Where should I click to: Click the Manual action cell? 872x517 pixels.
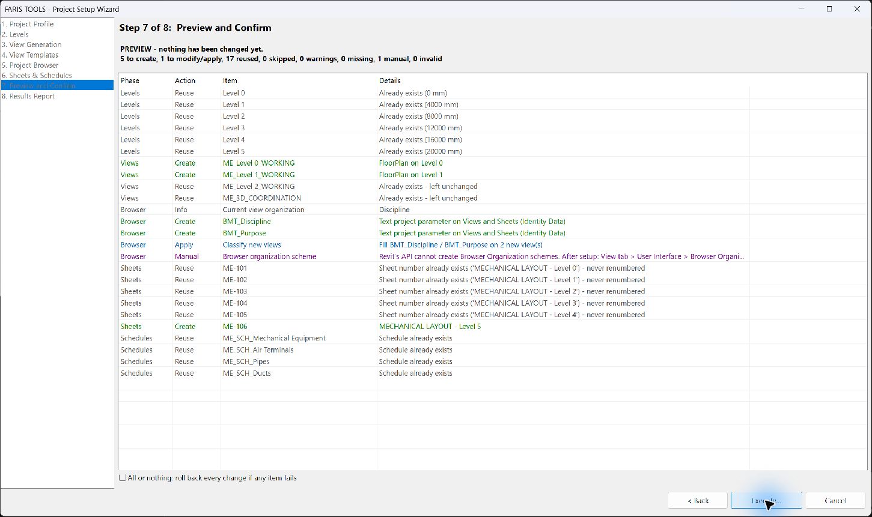187,256
